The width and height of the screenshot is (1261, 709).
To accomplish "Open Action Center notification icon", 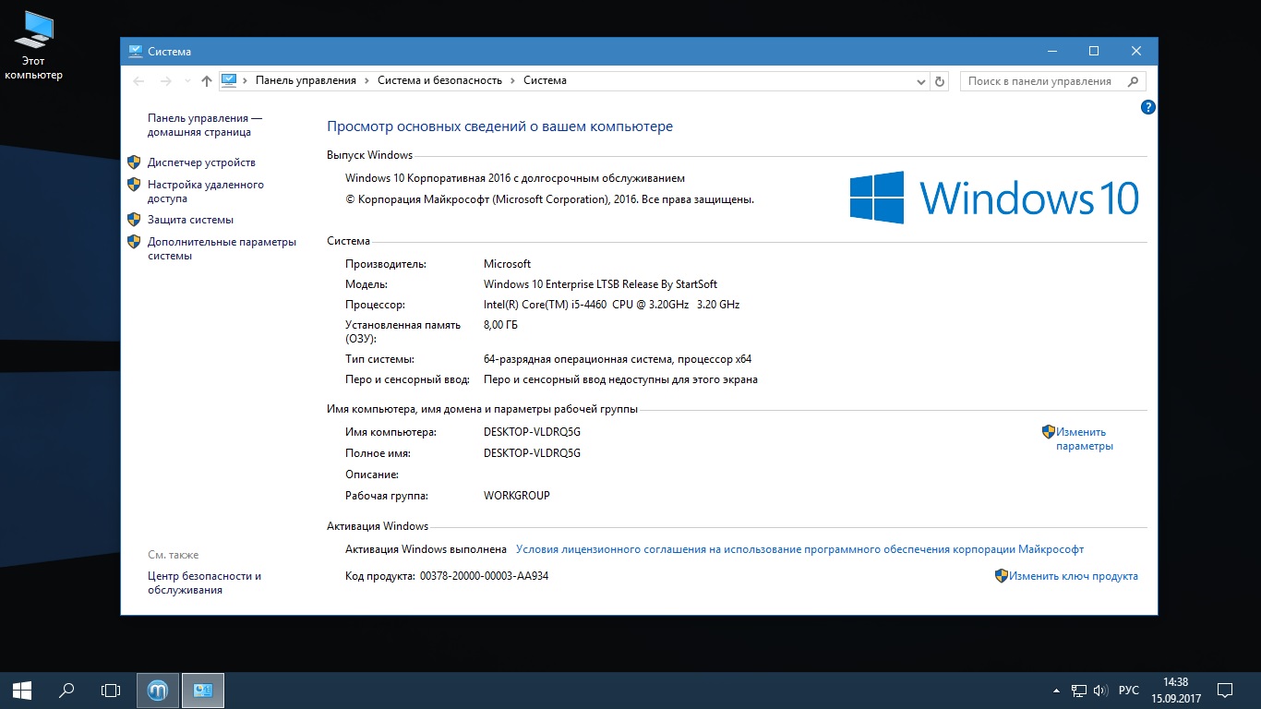I will tap(1225, 690).
